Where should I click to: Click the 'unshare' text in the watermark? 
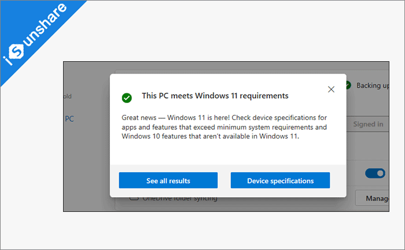[x=46, y=31]
